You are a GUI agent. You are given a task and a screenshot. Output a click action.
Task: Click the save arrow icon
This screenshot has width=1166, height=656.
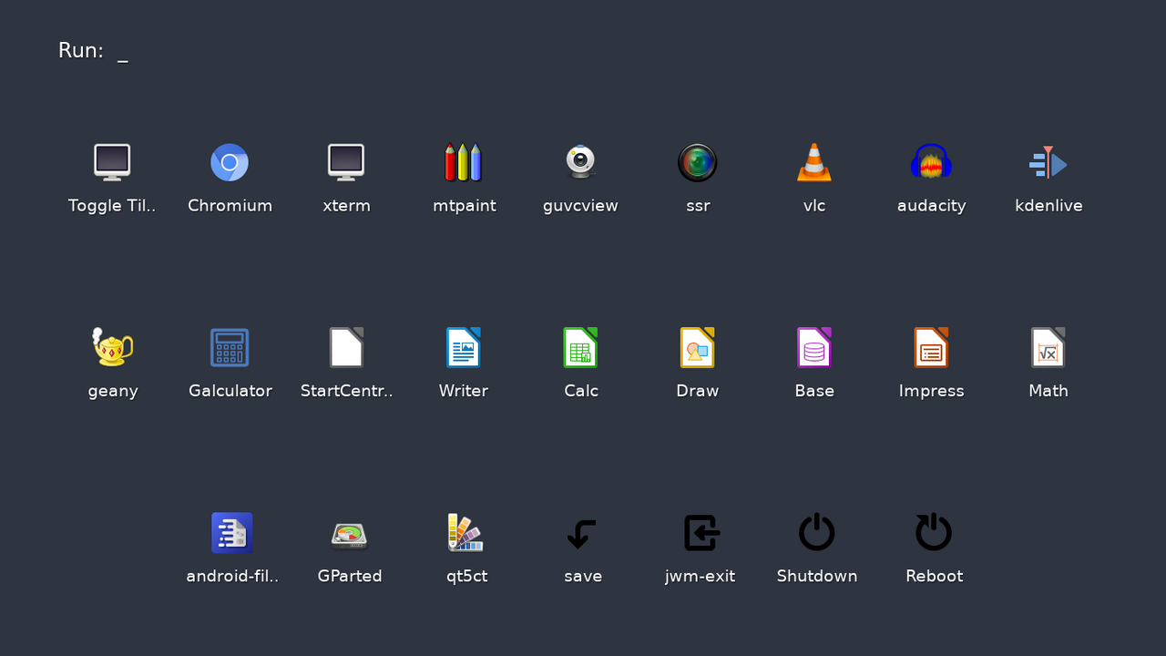click(582, 533)
